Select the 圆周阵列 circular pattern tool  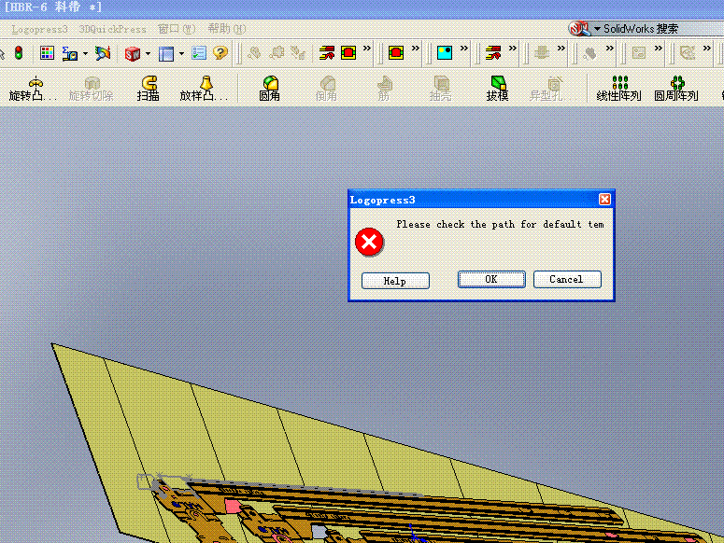[x=676, y=89]
